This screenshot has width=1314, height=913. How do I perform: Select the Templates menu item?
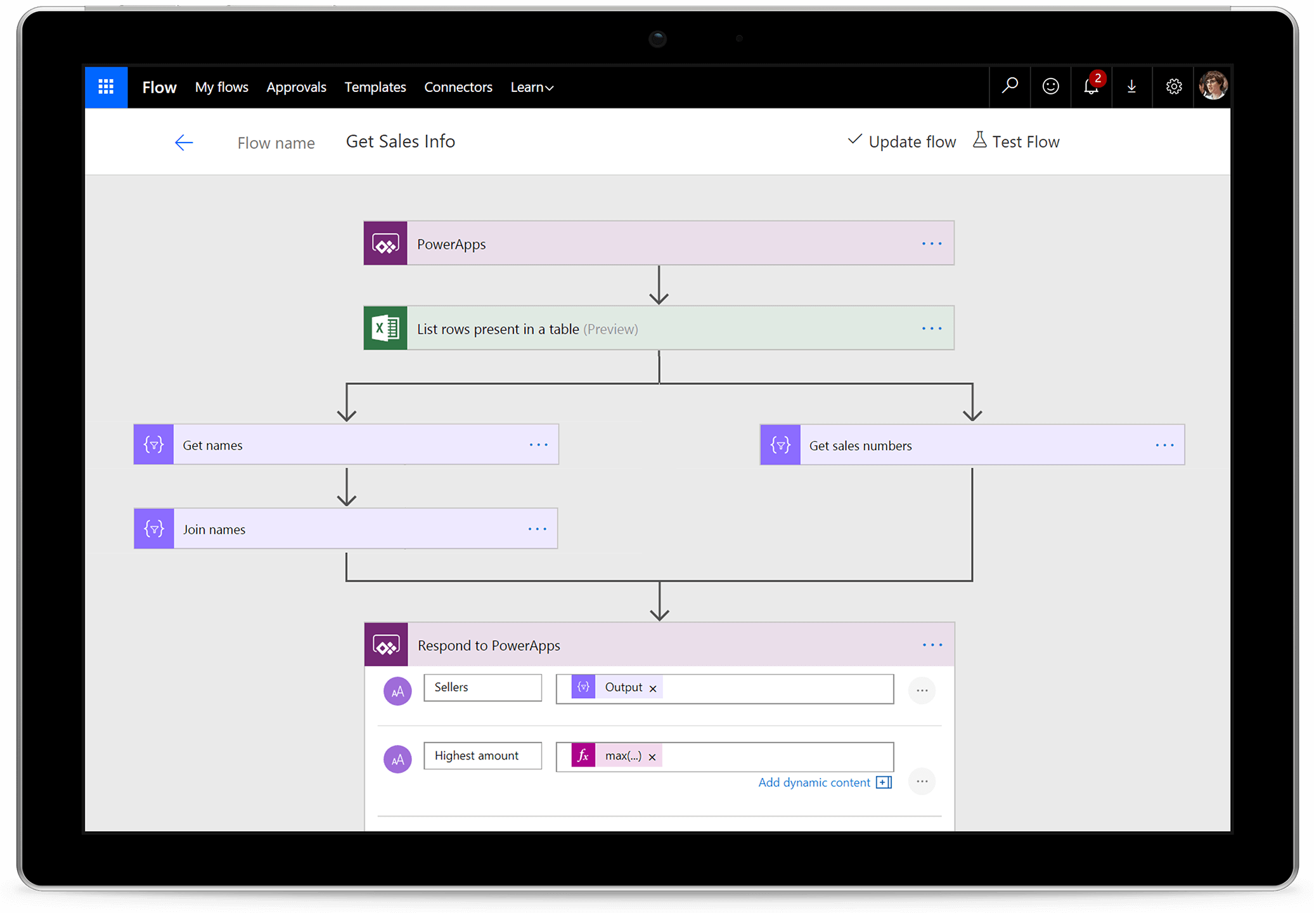click(x=375, y=85)
